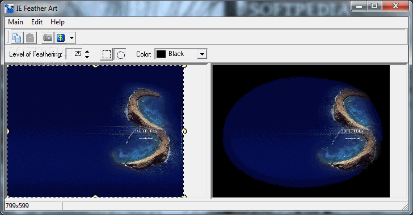This screenshot has width=413, height=215.
Task: Click the 799x599 status bar text
Action: (x=17, y=206)
